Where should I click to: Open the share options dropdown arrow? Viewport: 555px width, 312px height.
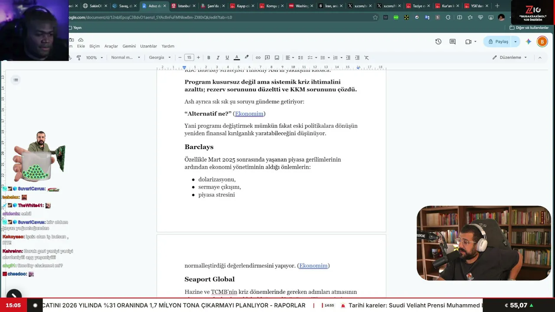click(x=515, y=42)
